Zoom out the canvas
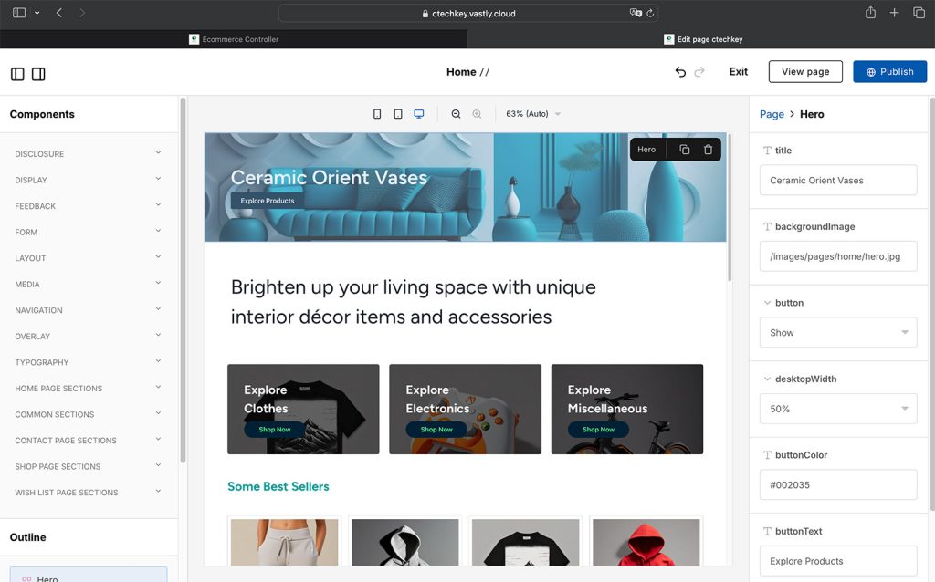This screenshot has height=582, width=935. (x=456, y=114)
